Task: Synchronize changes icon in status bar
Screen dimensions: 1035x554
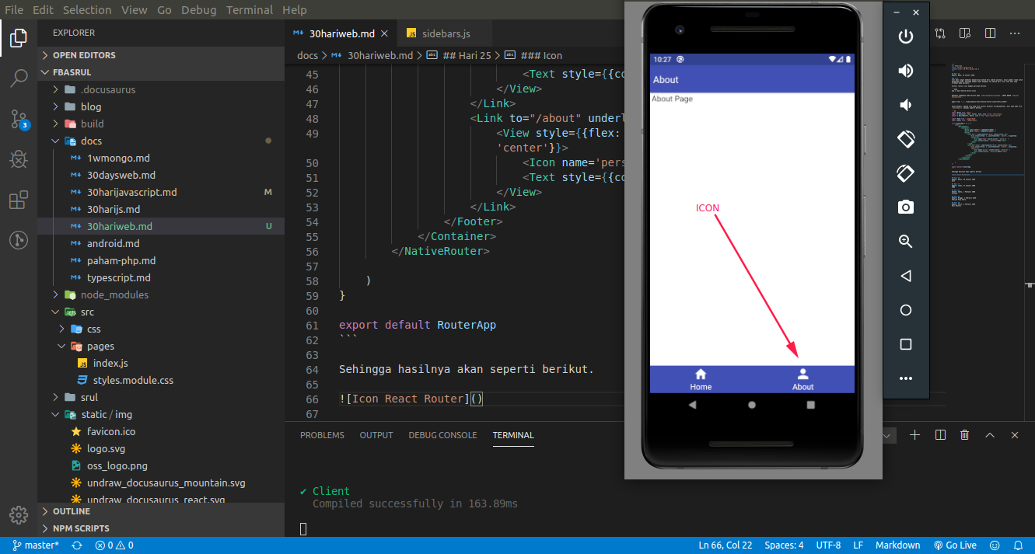Action: pyautogui.click(x=76, y=545)
